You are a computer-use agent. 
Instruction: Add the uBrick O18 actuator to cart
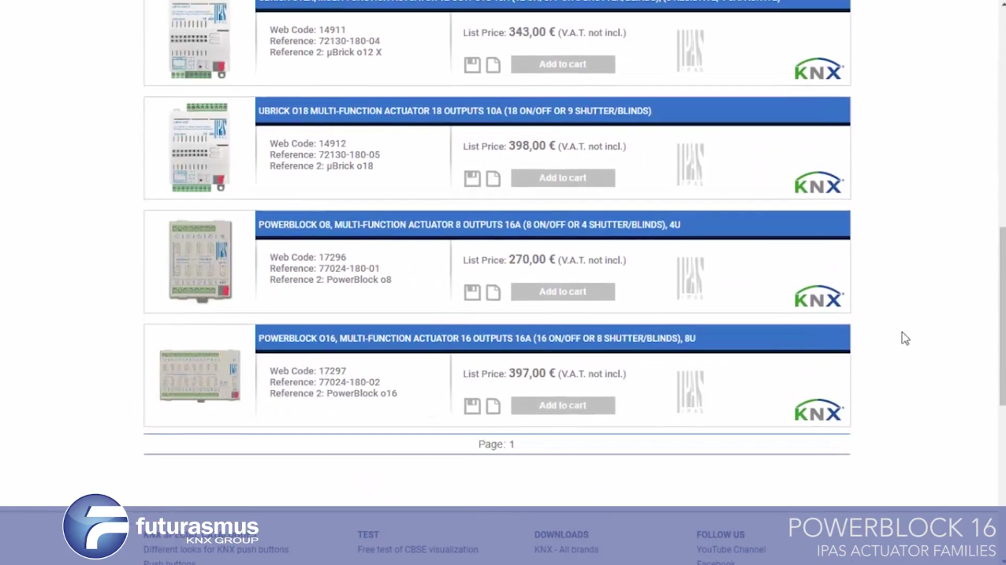[562, 178]
